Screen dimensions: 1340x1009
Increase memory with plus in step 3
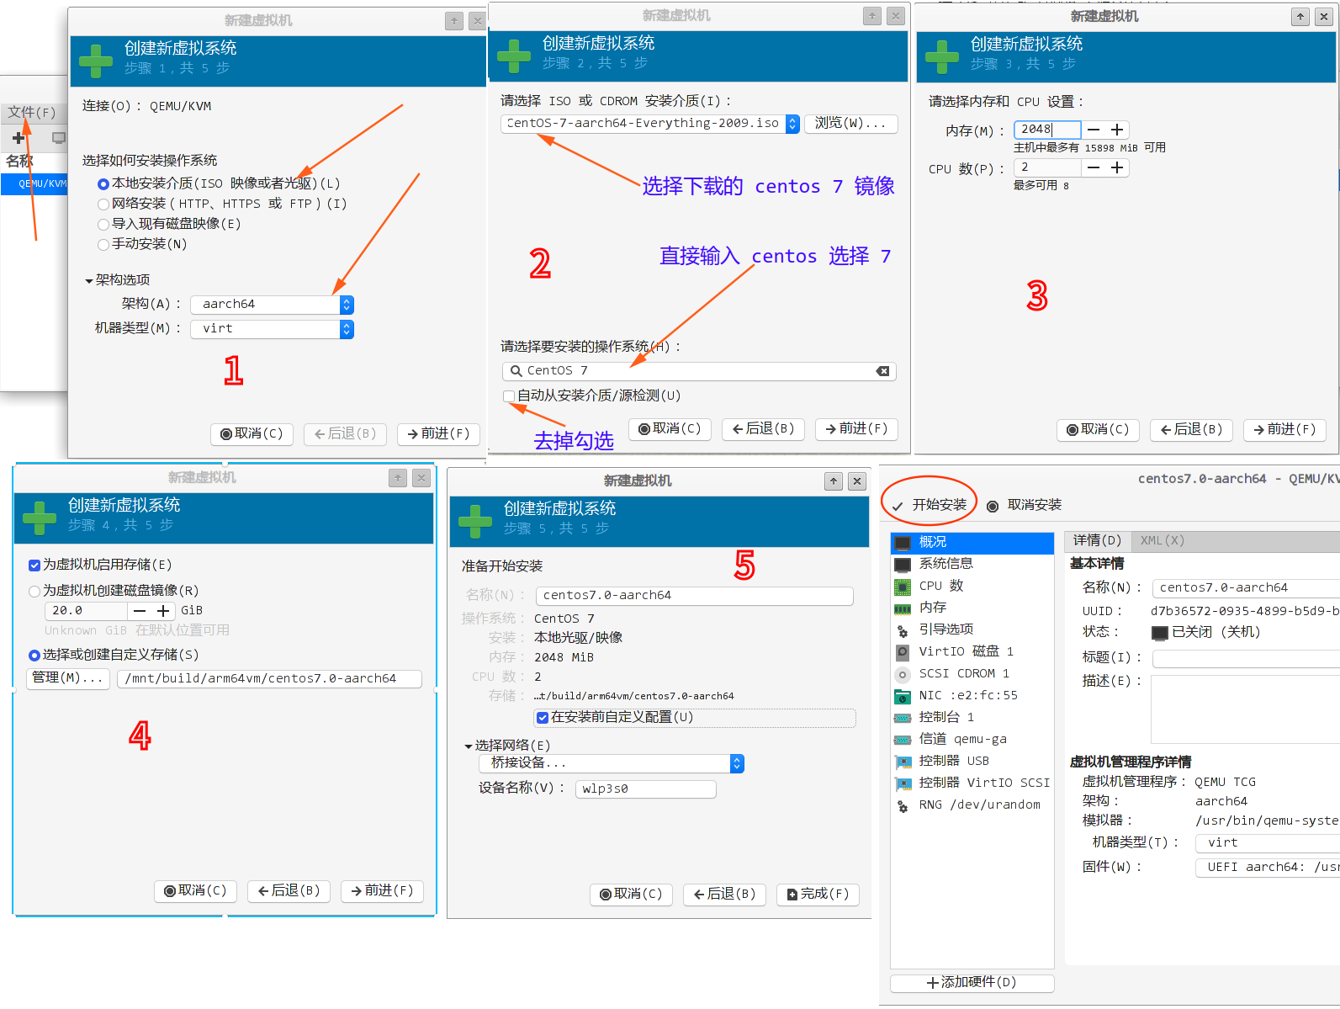click(x=1117, y=130)
